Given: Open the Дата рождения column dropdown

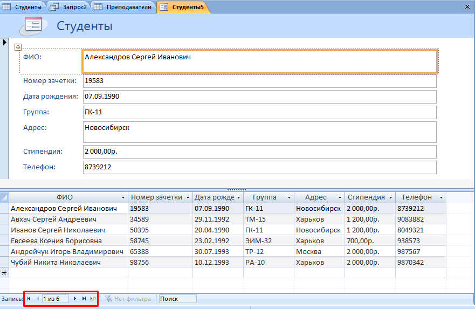Looking at the screenshot, I should [x=238, y=197].
